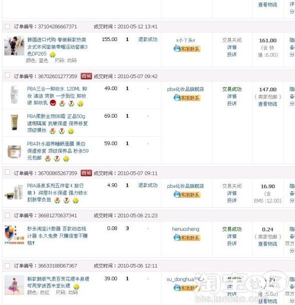Click the yellow flower icon after 色DP265

pos(52,54)
